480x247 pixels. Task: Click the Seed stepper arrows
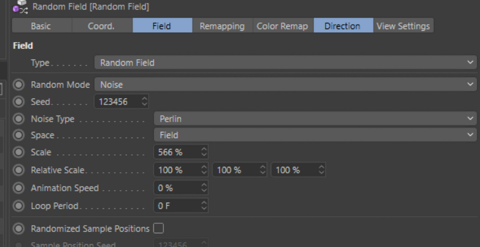coord(145,101)
